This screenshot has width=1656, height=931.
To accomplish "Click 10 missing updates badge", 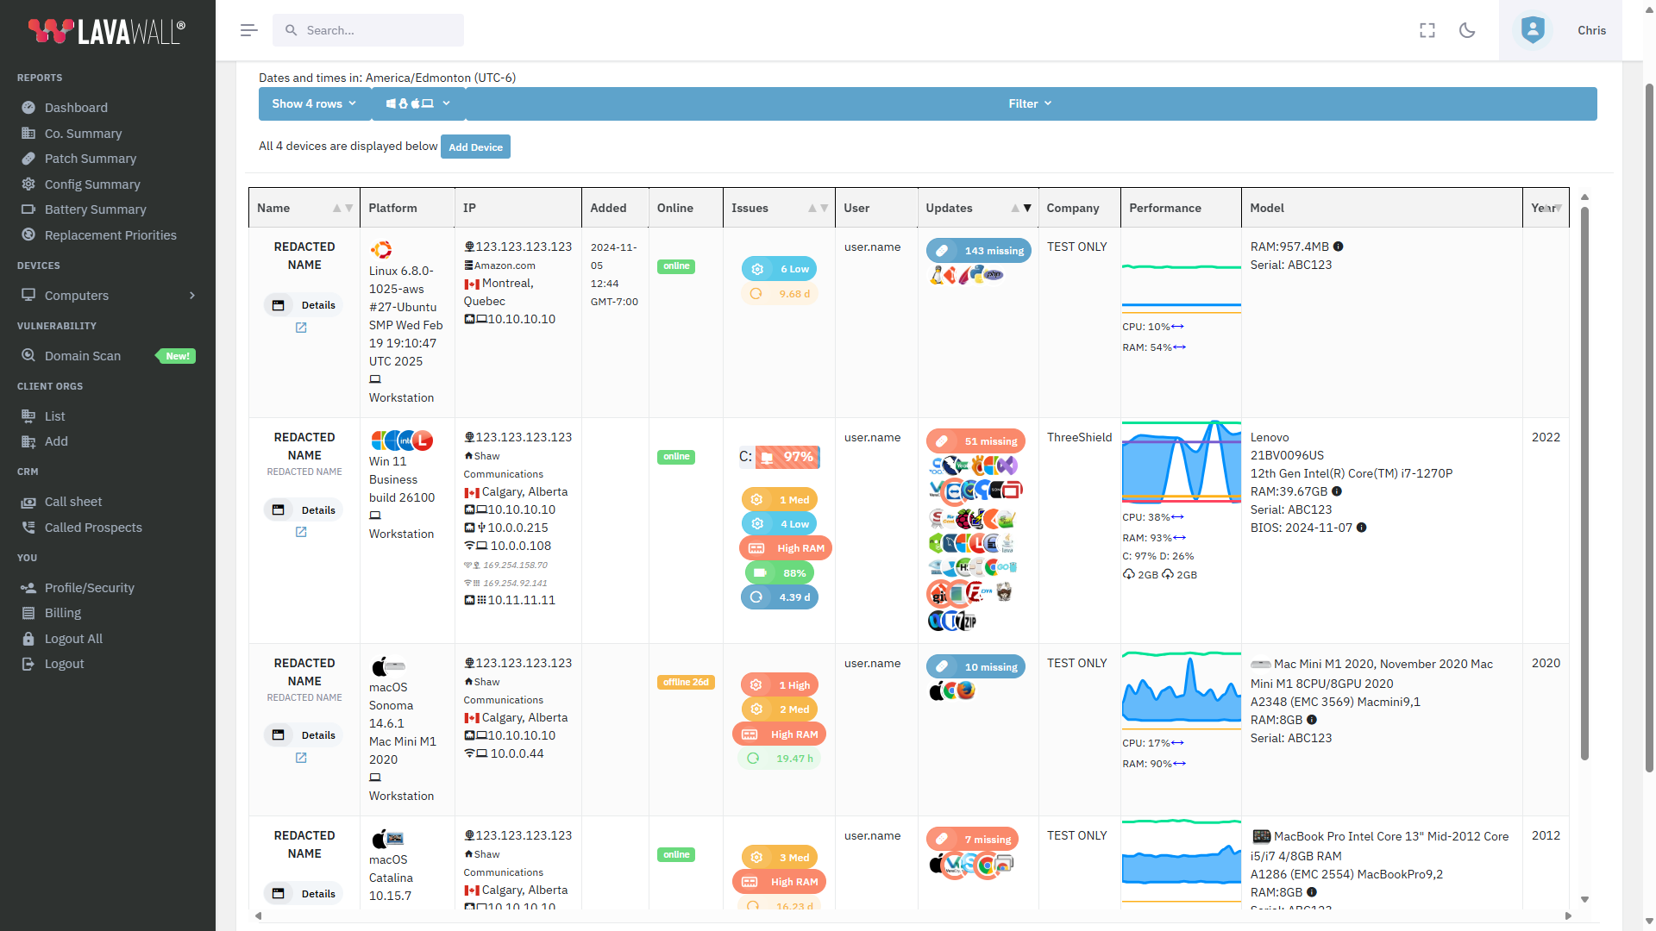I will tap(975, 667).
